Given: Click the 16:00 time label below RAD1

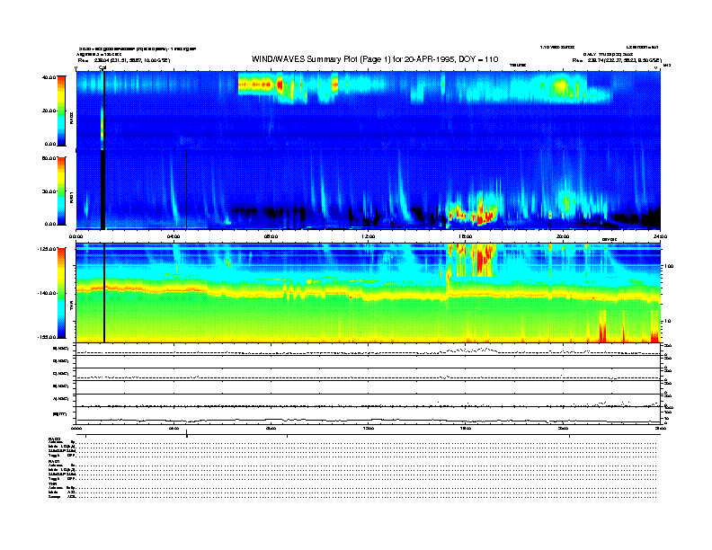Looking at the screenshot, I should coord(465,236).
